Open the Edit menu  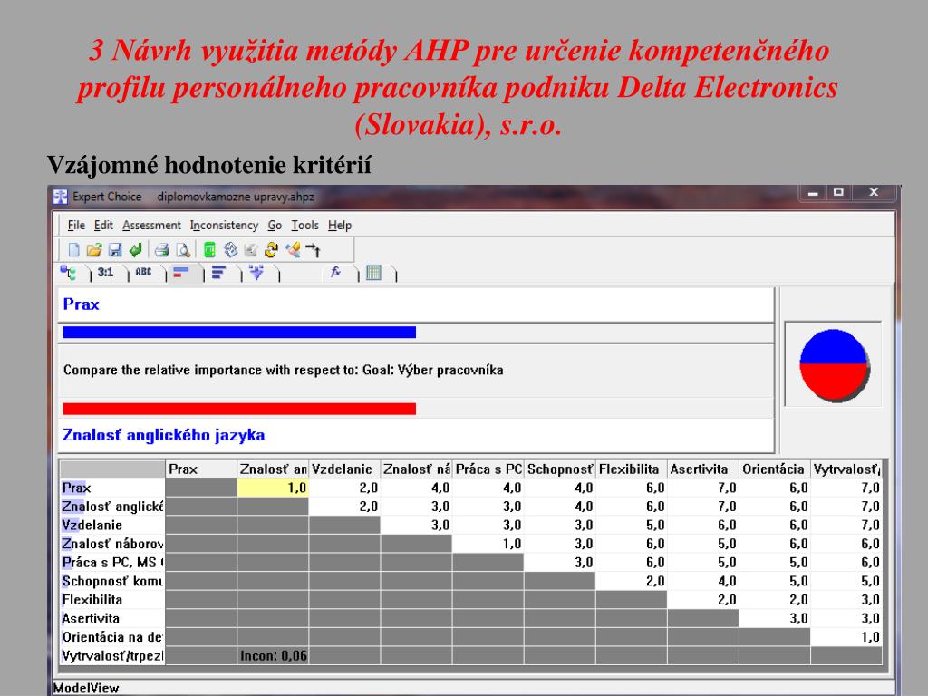[x=103, y=226]
